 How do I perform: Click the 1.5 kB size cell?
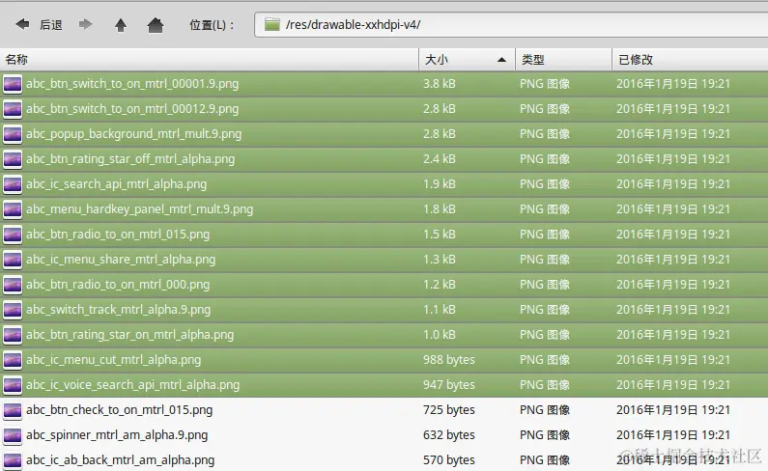(440, 235)
